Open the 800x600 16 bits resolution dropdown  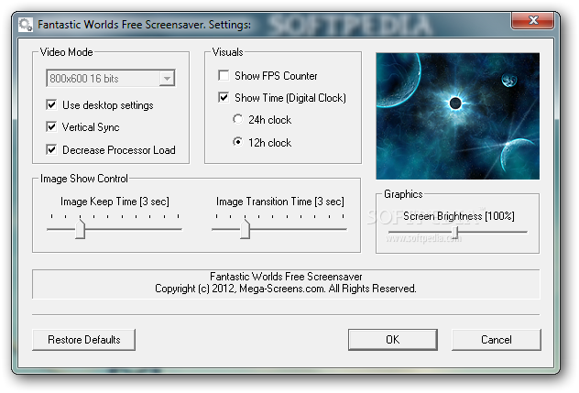point(111,78)
